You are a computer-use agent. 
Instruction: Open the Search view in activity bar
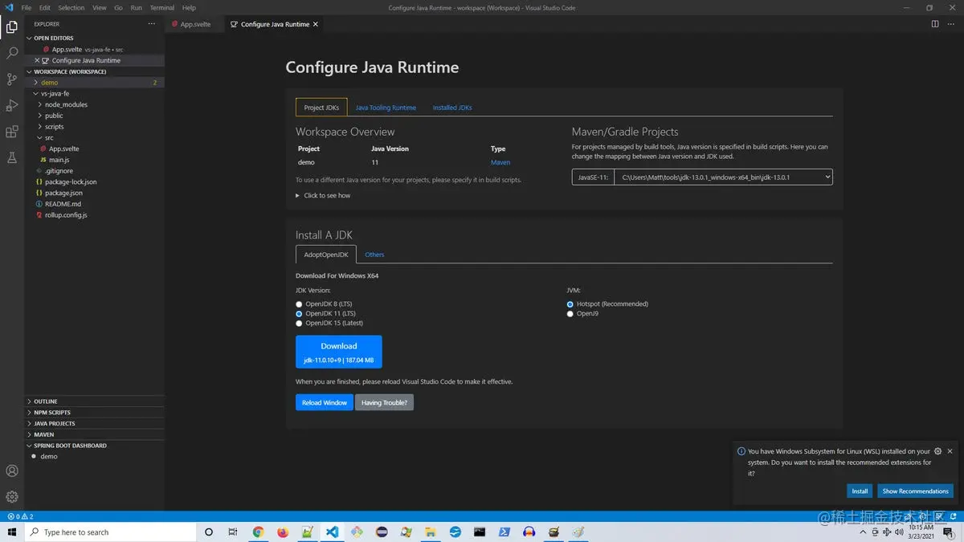12,53
